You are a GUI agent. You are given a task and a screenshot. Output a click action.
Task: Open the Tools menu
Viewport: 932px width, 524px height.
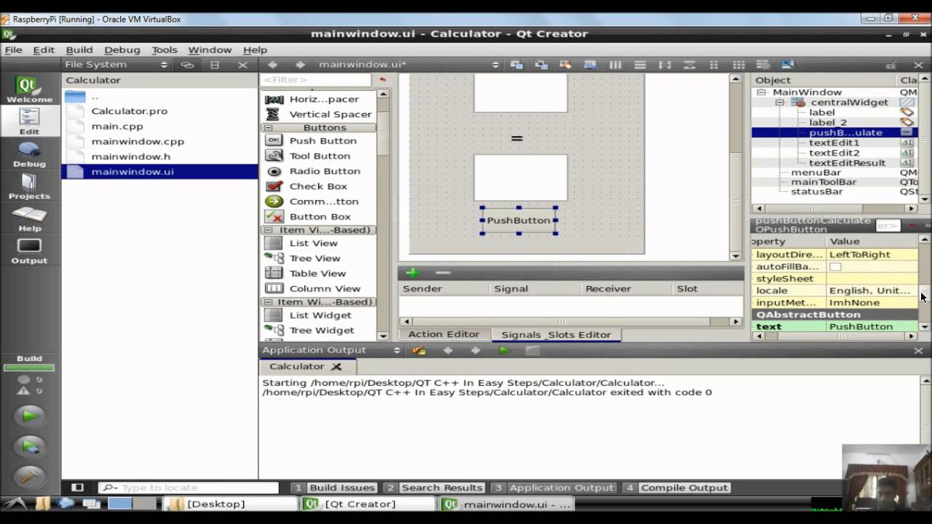[164, 49]
